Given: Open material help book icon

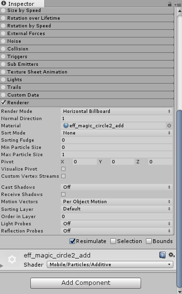Looking at the screenshot, I should pos(162,255).
